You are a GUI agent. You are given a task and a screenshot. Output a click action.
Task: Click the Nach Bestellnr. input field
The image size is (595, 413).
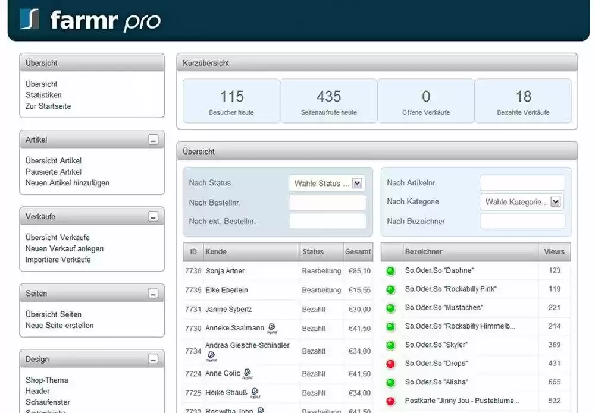point(327,202)
